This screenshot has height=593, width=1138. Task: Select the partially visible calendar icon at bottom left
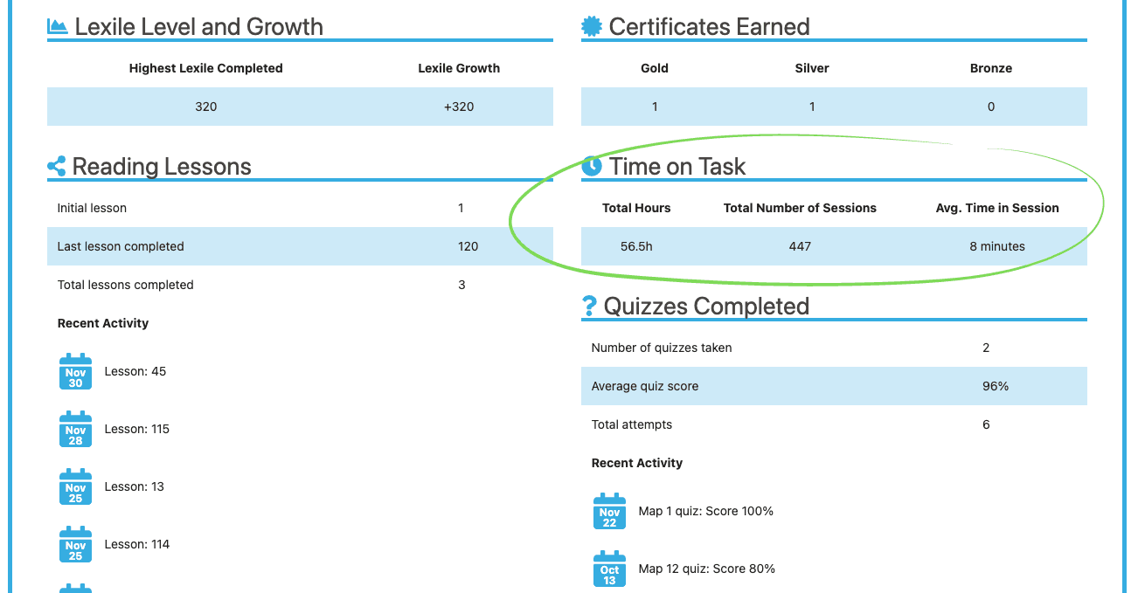tap(75, 589)
